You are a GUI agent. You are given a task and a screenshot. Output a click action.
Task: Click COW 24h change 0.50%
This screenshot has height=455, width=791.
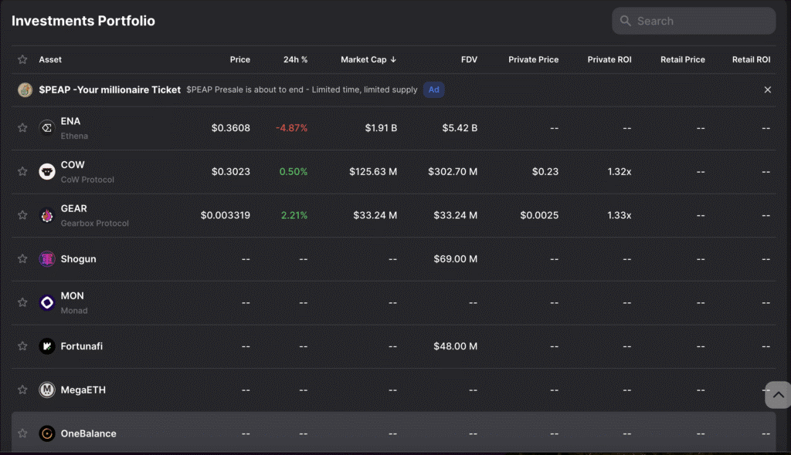[x=293, y=171]
